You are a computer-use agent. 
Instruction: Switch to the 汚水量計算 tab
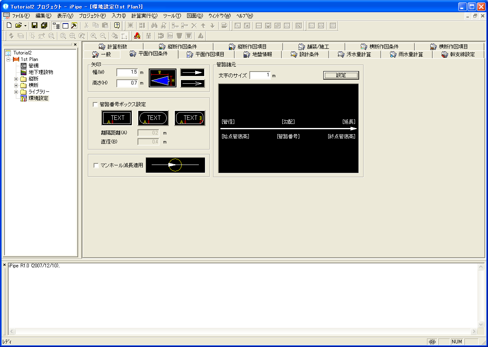355,54
